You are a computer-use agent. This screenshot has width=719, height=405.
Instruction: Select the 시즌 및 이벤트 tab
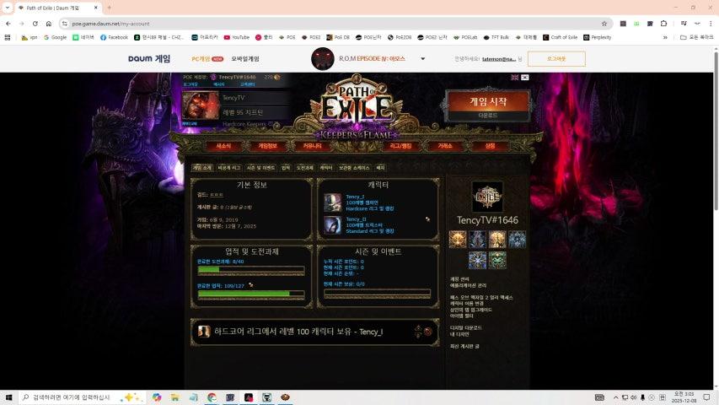pos(260,168)
